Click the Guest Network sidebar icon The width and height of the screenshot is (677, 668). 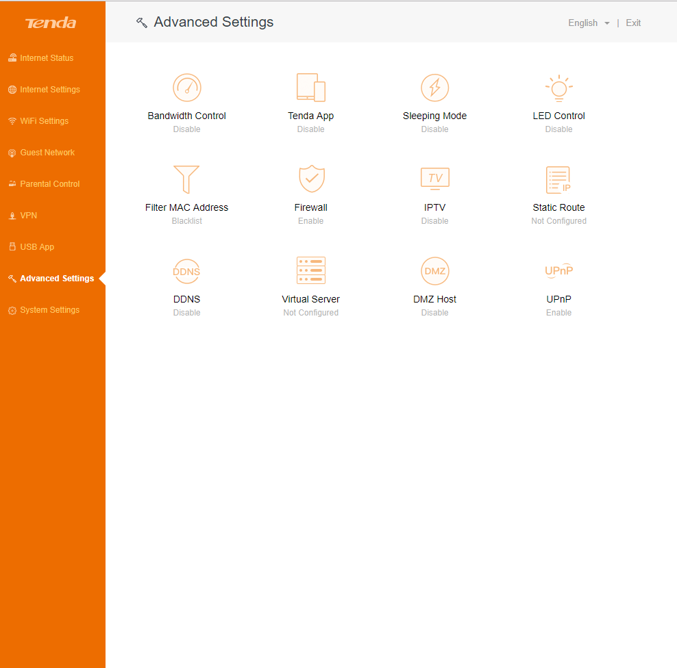12,153
